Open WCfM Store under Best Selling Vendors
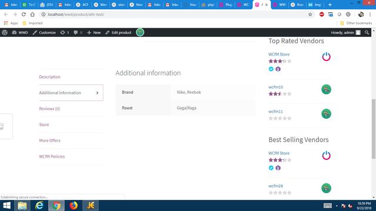Screen dimensions: 376x211 [279, 153]
